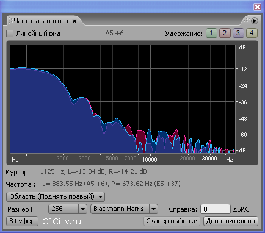Viewport: 265px width, 233px height.
Task: Click the дБКС unit label
Action: pyautogui.click(x=241, y=209)
